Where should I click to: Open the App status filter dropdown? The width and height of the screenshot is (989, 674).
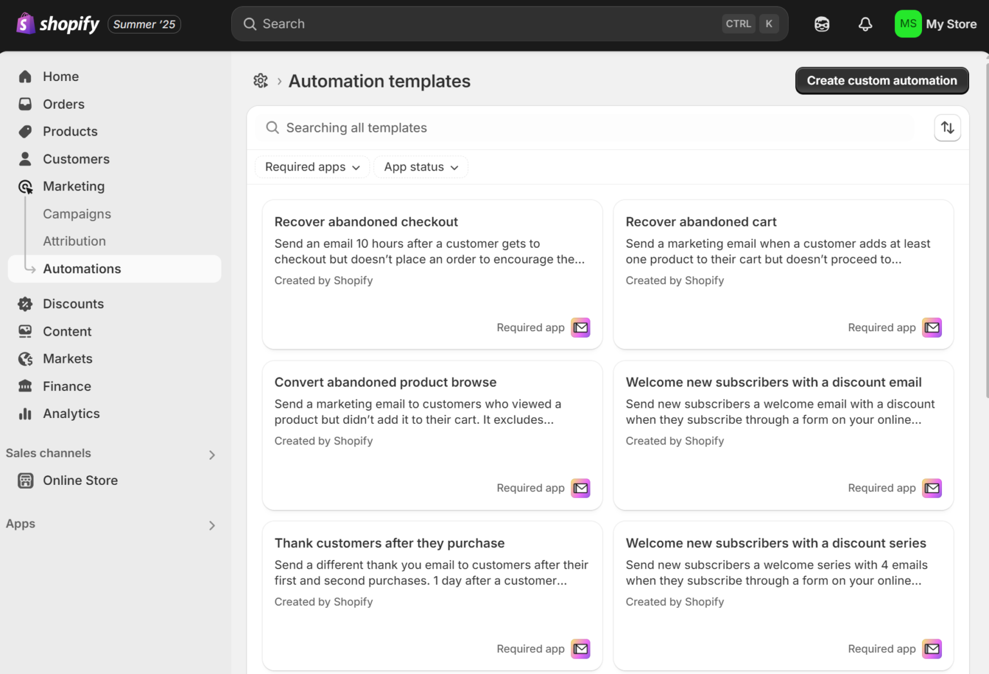point(421,167)
